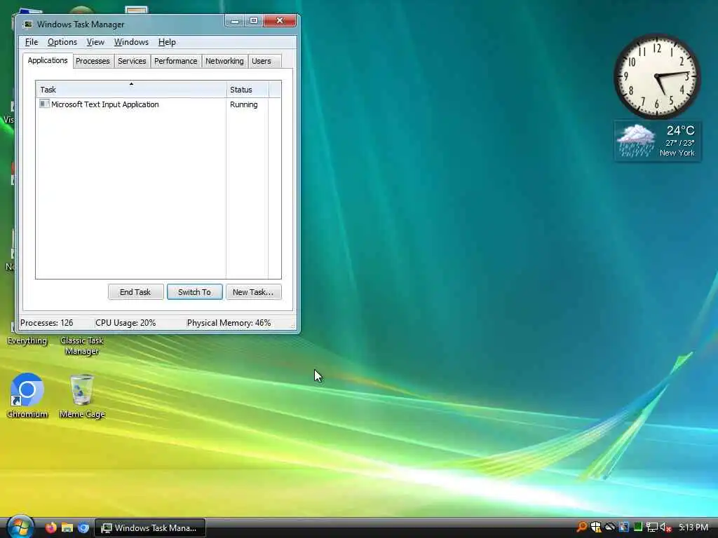Screen dimensions: 718x538
Task: Click the Microsoft Text Input Application icon
Action: pyautogui.click(x=44, y=104)
